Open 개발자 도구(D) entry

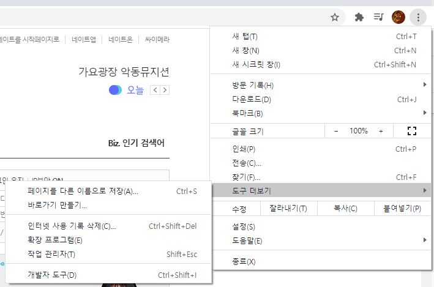(108, 275)
